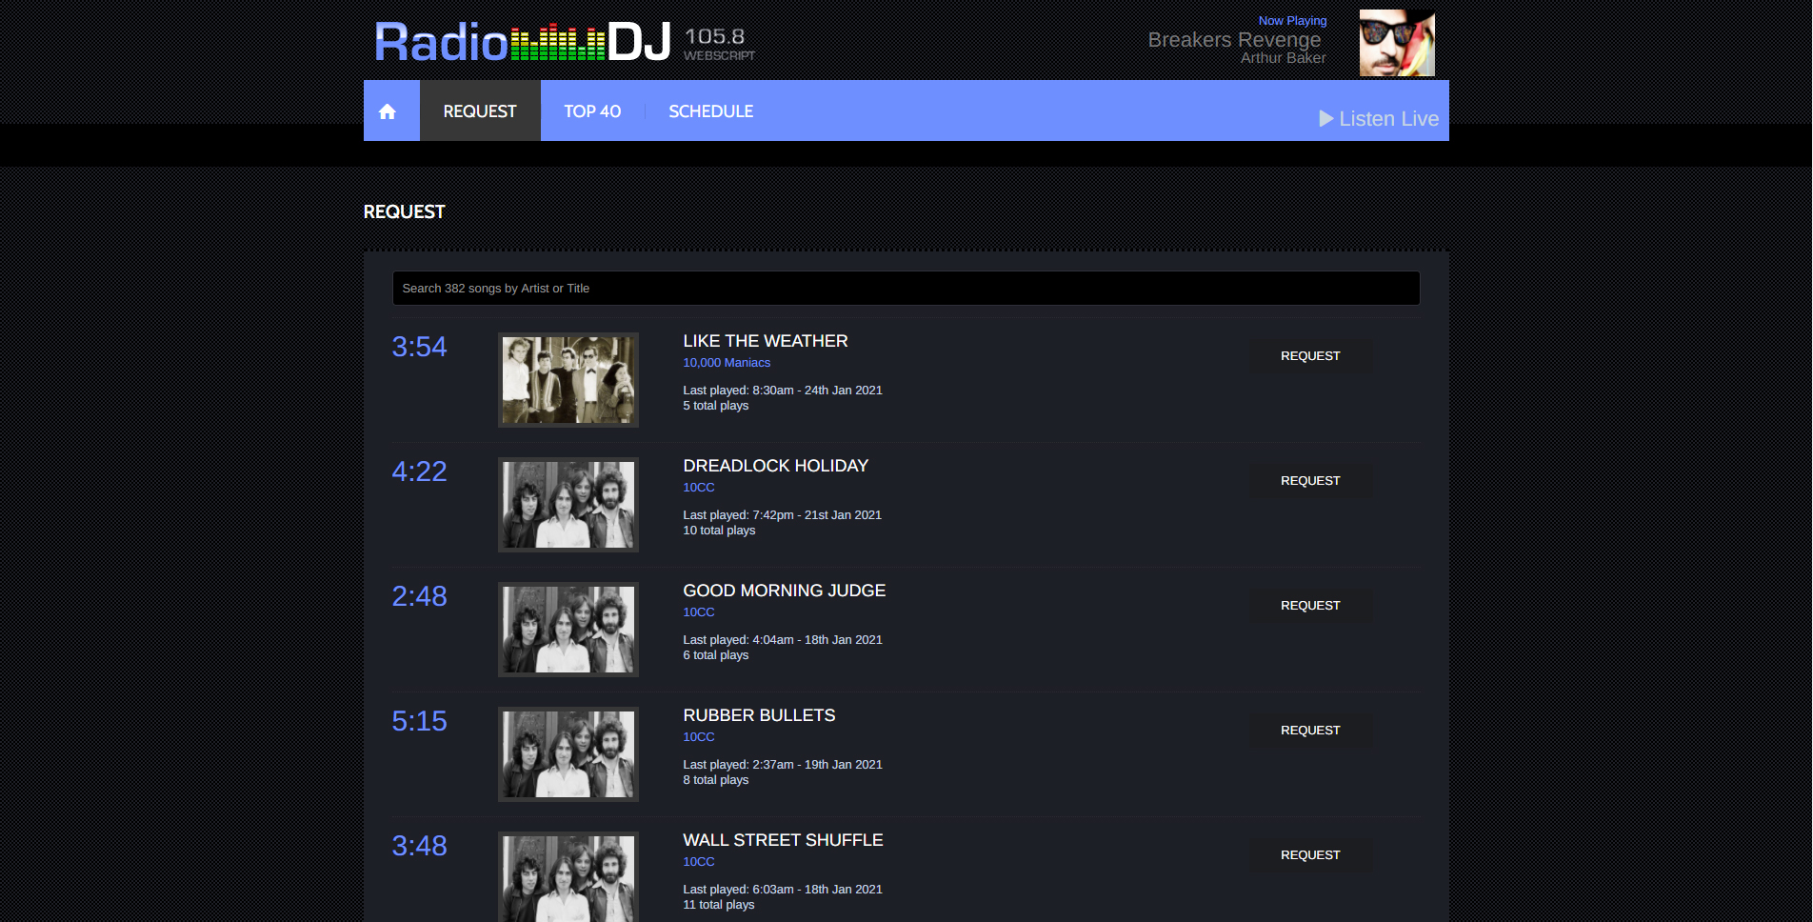This screenshot has height=922, width=1813.
Task: Click Dreadlock Holiday album thumbnail
Action: (568, 505)
